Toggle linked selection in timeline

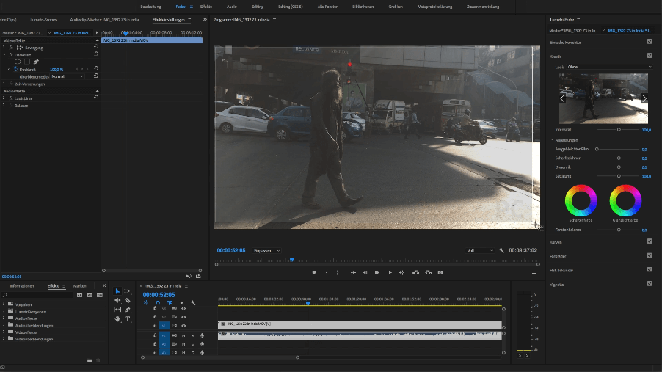(170, 303)
